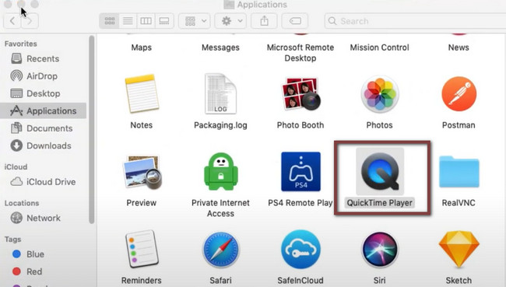Switch to gallery view in toolbar
The height and width of the screenshot is (287, 506).
164,21
